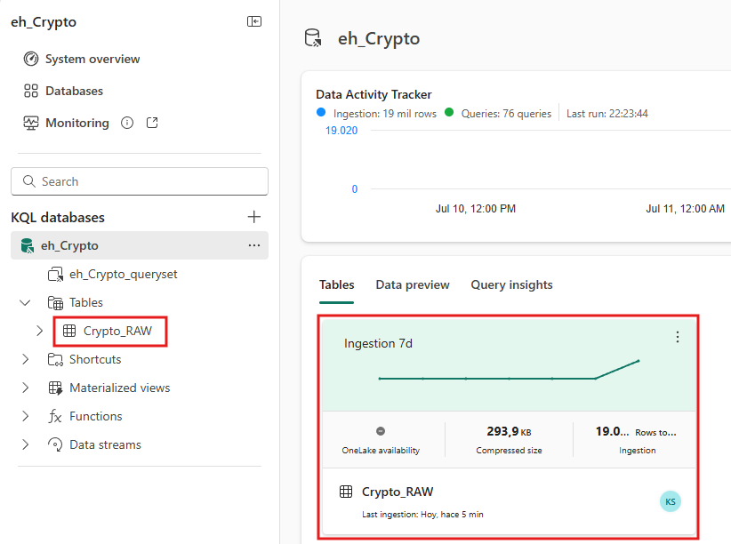Click the Search input field

[x=140, y=181]
